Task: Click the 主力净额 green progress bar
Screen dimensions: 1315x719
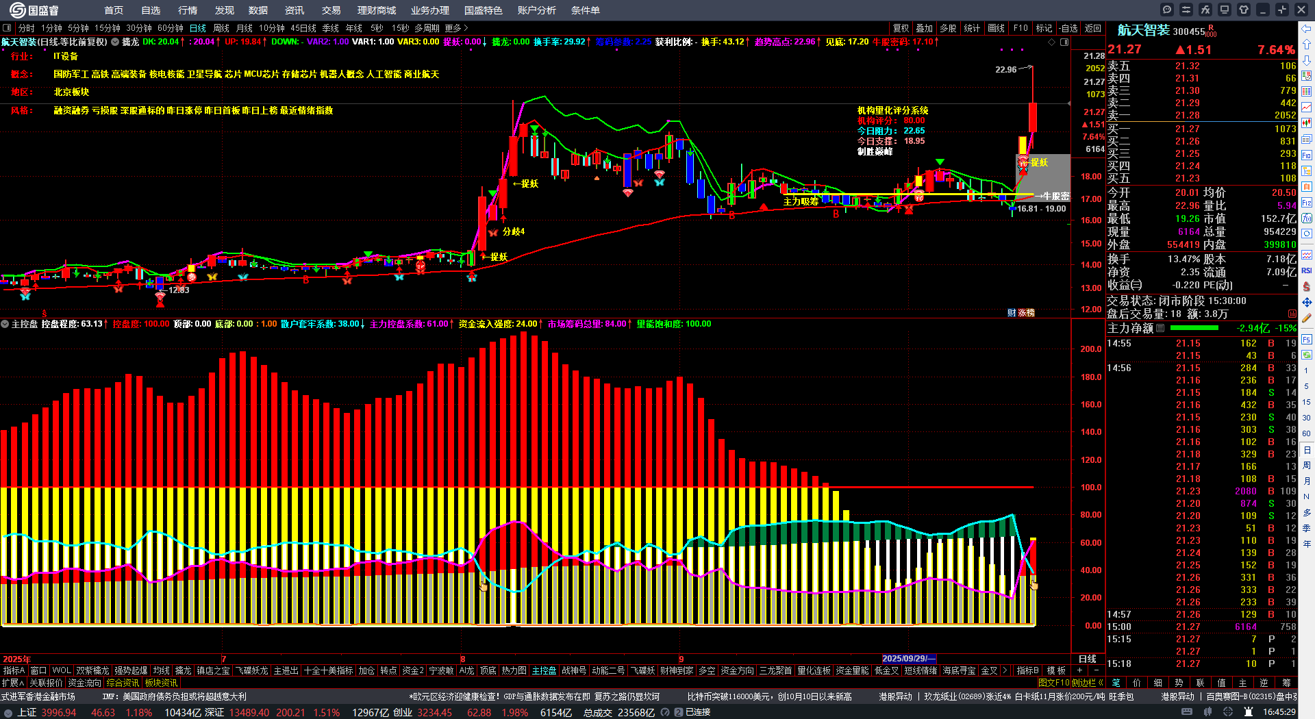Action: 1194,328
